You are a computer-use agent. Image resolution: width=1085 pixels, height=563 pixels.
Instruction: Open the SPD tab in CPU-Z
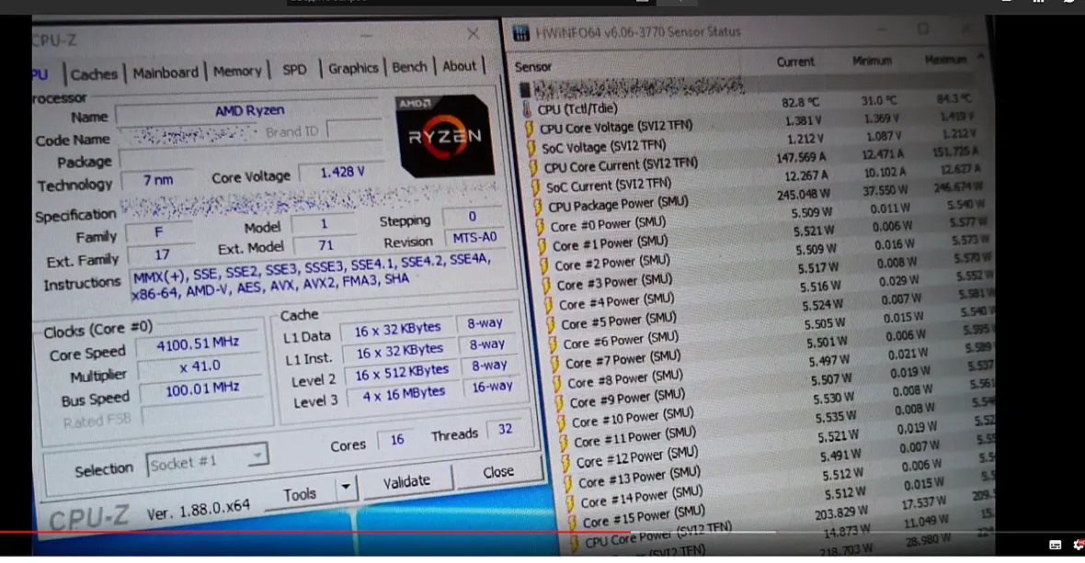(x=294, y=69)
